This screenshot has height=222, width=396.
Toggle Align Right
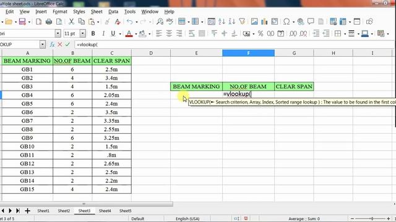click(x=179, y=33)
